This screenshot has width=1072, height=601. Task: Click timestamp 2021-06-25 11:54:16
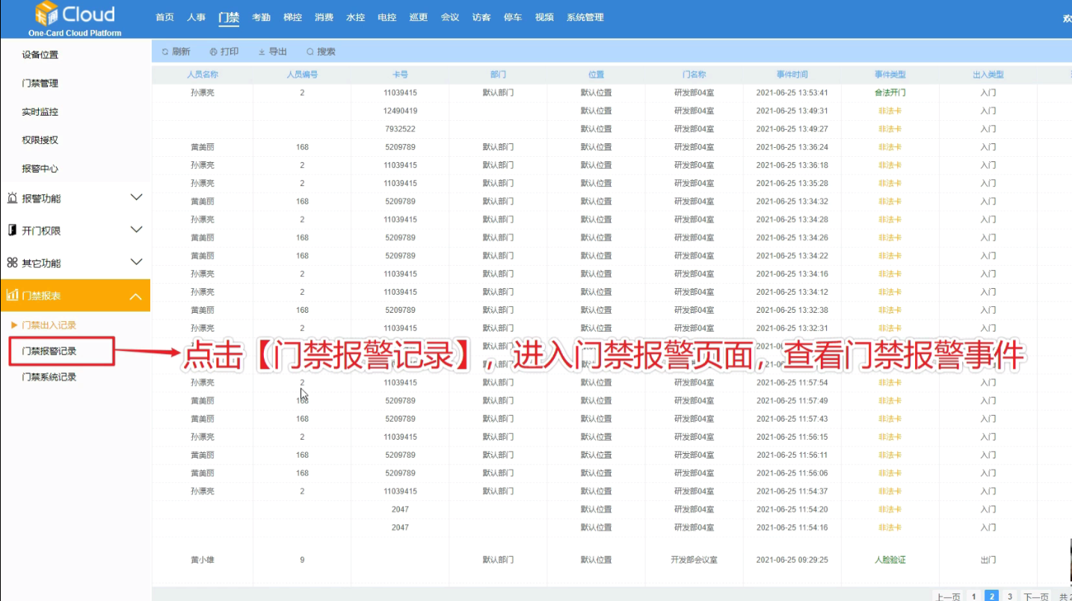click(792, 527)
